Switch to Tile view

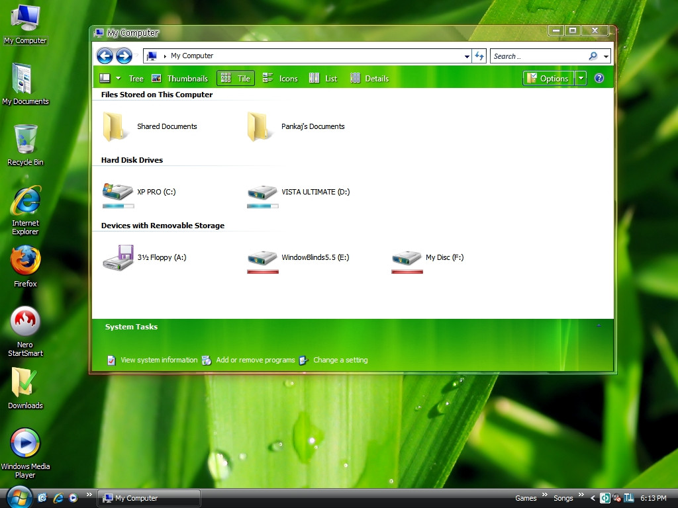(x=236, y=78)
